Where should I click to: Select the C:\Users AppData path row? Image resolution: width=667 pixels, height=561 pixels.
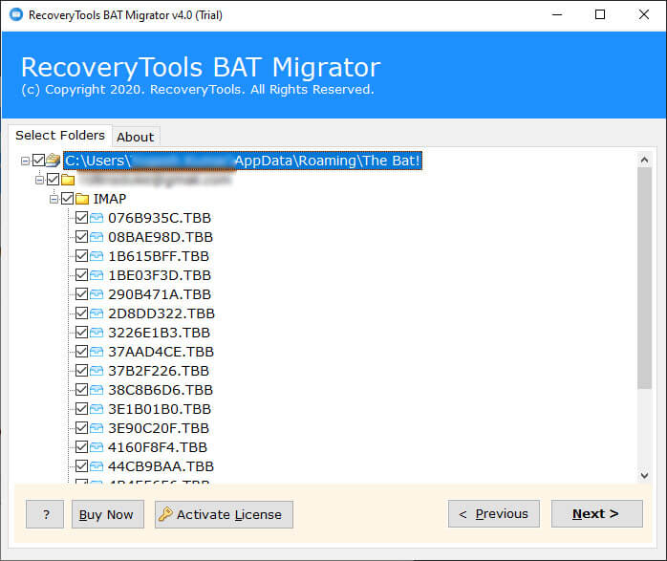pos(243,161)
